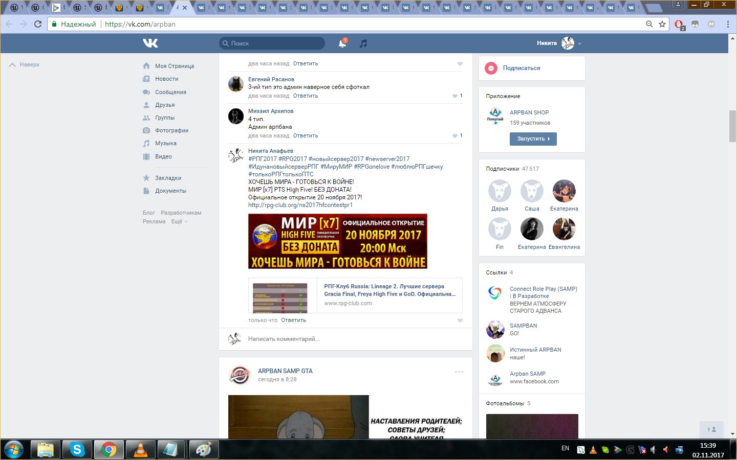Open the music note icon in header

click(363, 43)
